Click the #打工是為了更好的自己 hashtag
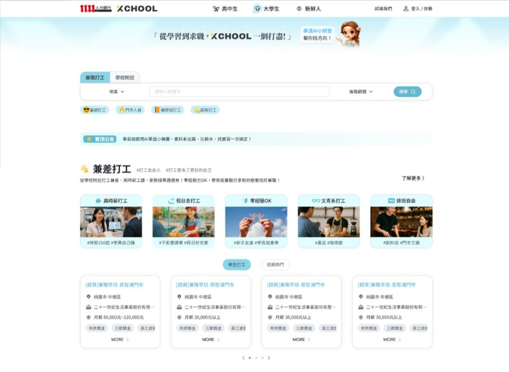Image resolution: width=509 pixels, height=372 pixels. (x=189, y=170)
